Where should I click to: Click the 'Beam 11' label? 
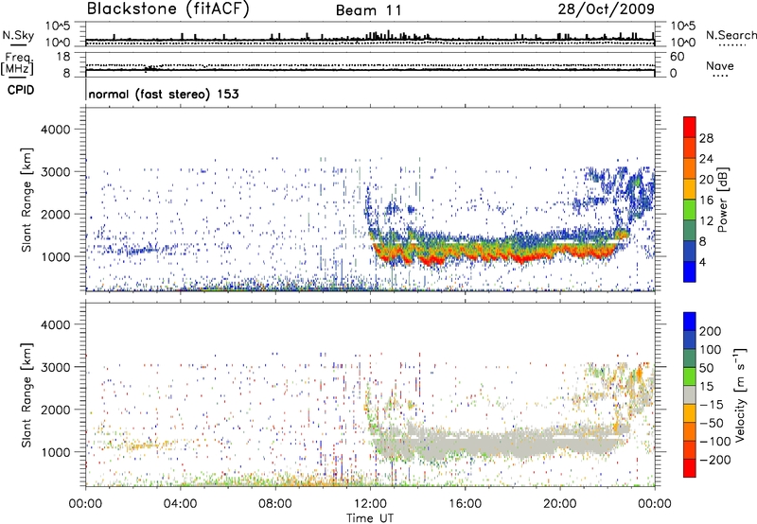click(x=369, y=10)
